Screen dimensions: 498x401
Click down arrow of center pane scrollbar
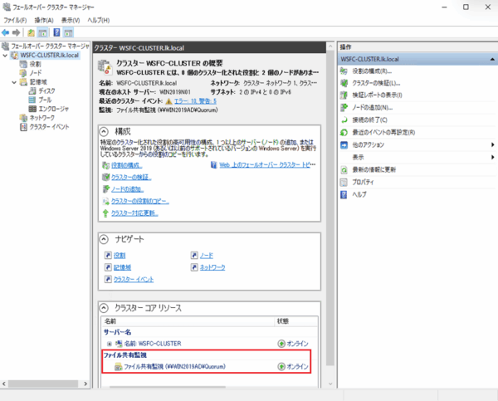(x=330, y=384)
